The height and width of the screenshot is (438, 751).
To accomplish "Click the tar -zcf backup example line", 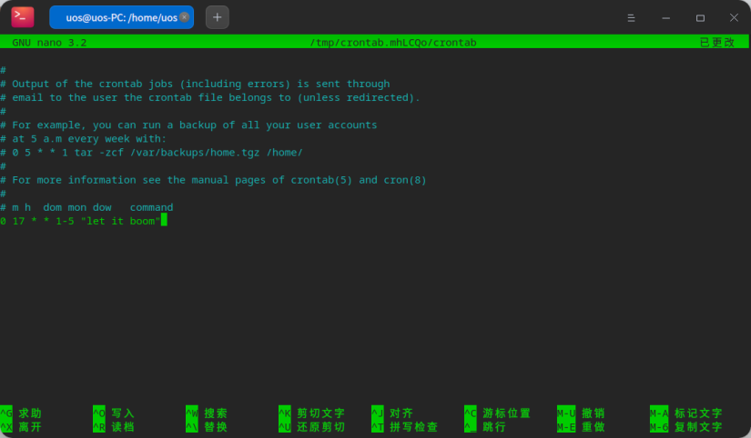I will click(x=155, y=153).
